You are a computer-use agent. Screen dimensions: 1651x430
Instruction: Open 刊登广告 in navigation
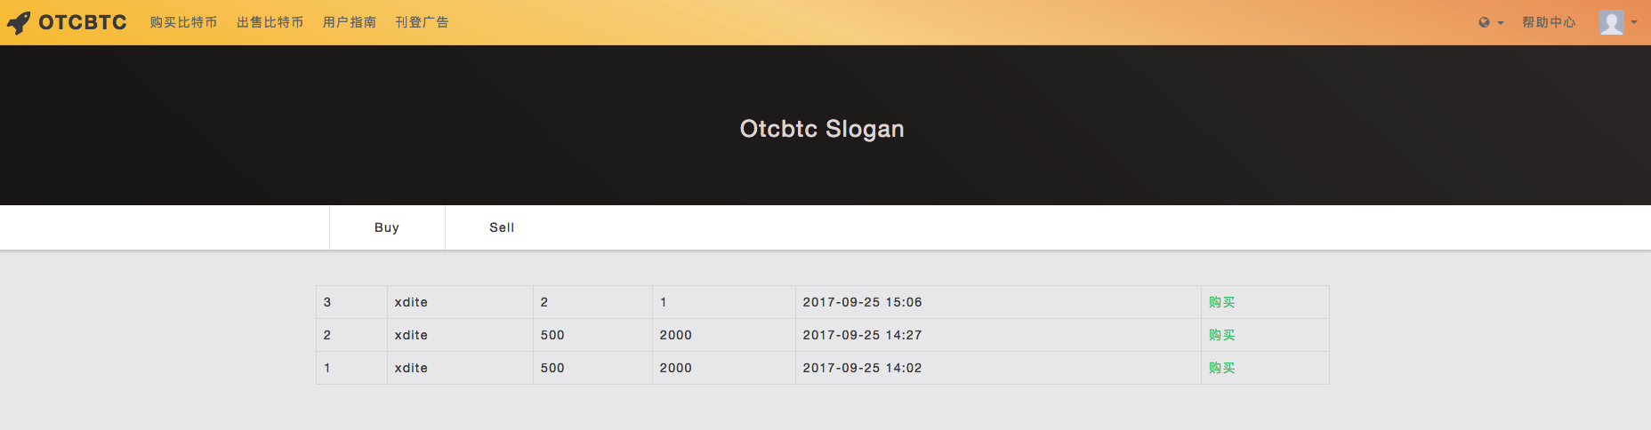422,22
